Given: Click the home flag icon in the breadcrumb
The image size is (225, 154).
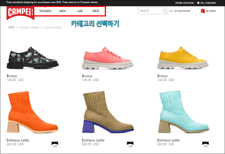Looking at the screenshot, I should coord(11,28).
